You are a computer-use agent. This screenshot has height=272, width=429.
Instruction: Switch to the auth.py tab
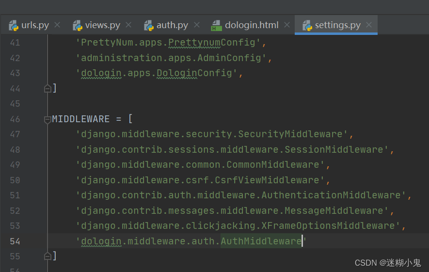tap(172, 25)
